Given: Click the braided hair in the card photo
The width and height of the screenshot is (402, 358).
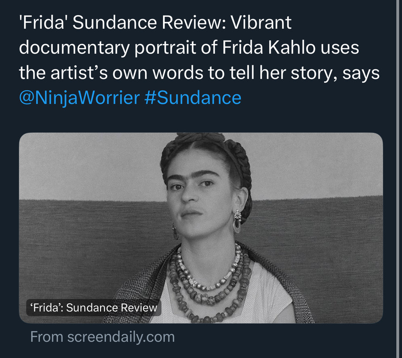Looking at the screenshot, I should coord(241,161).
